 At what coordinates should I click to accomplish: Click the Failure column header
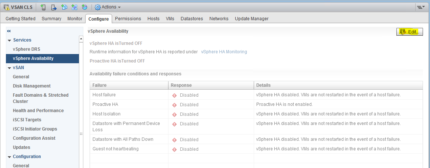pyautogui.click(x=129, y=85)
